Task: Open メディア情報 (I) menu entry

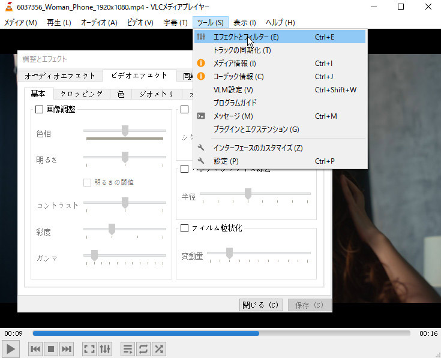Action: [x=280, y=63]
